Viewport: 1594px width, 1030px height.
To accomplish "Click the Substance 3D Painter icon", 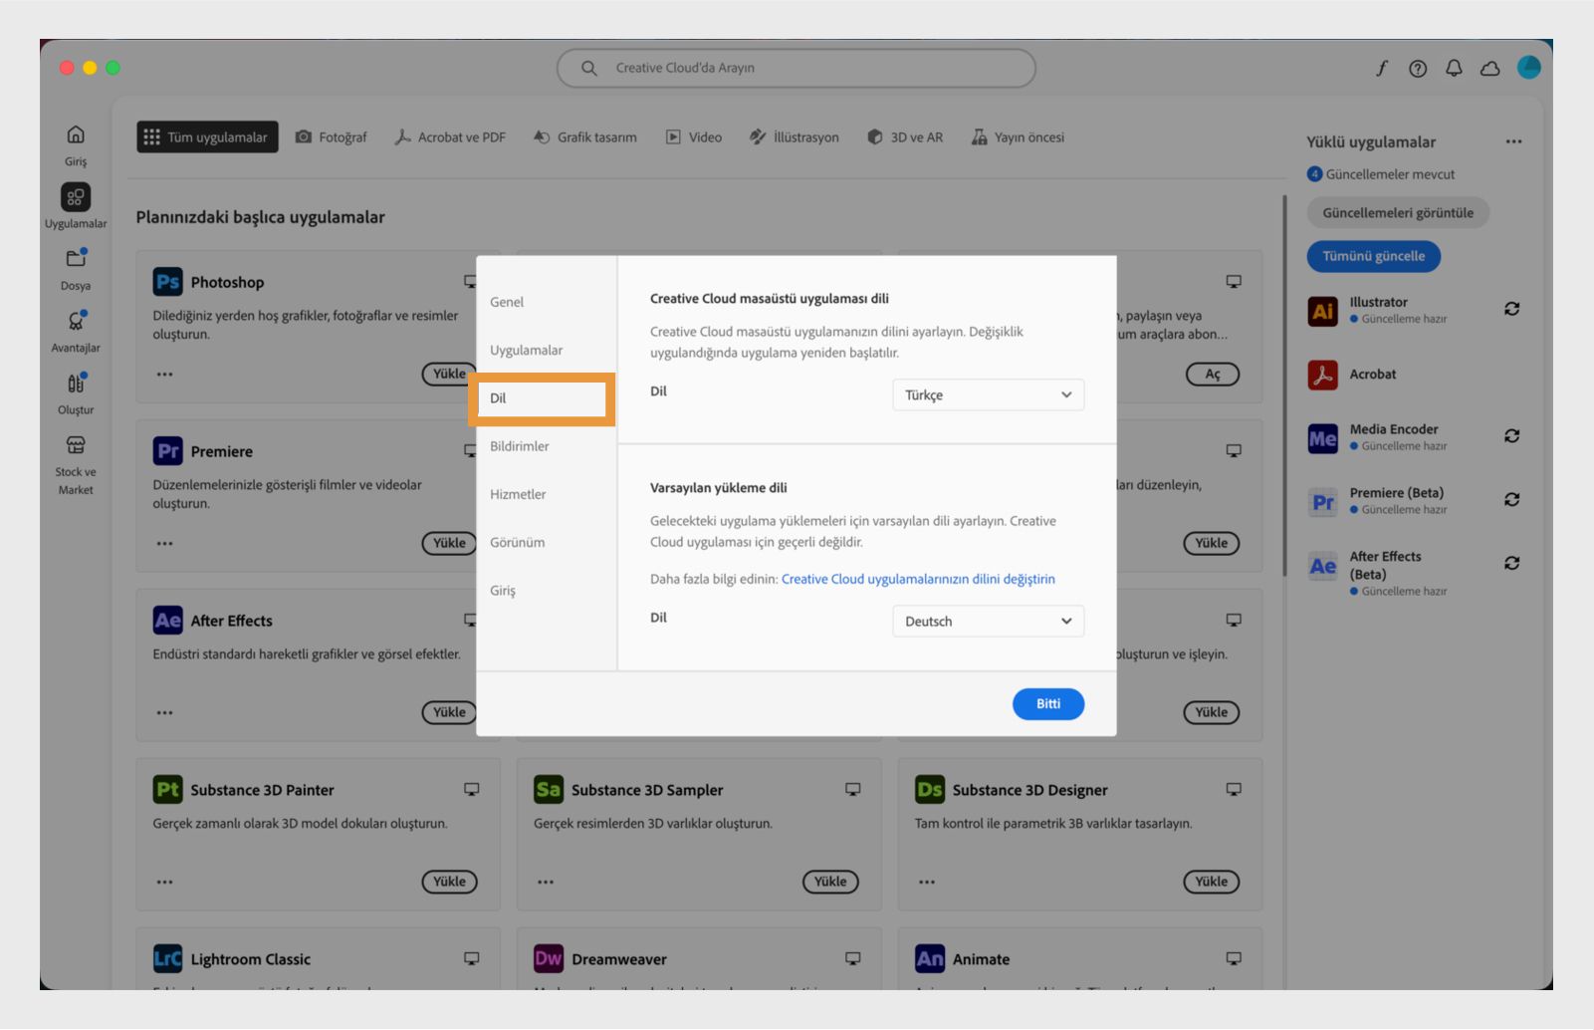I will click(167, 790).
